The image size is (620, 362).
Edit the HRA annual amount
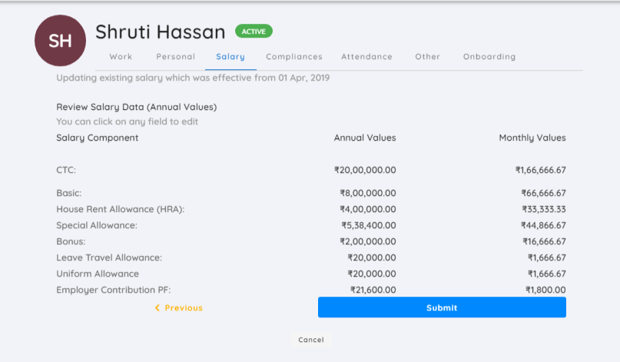coord(368,209)
